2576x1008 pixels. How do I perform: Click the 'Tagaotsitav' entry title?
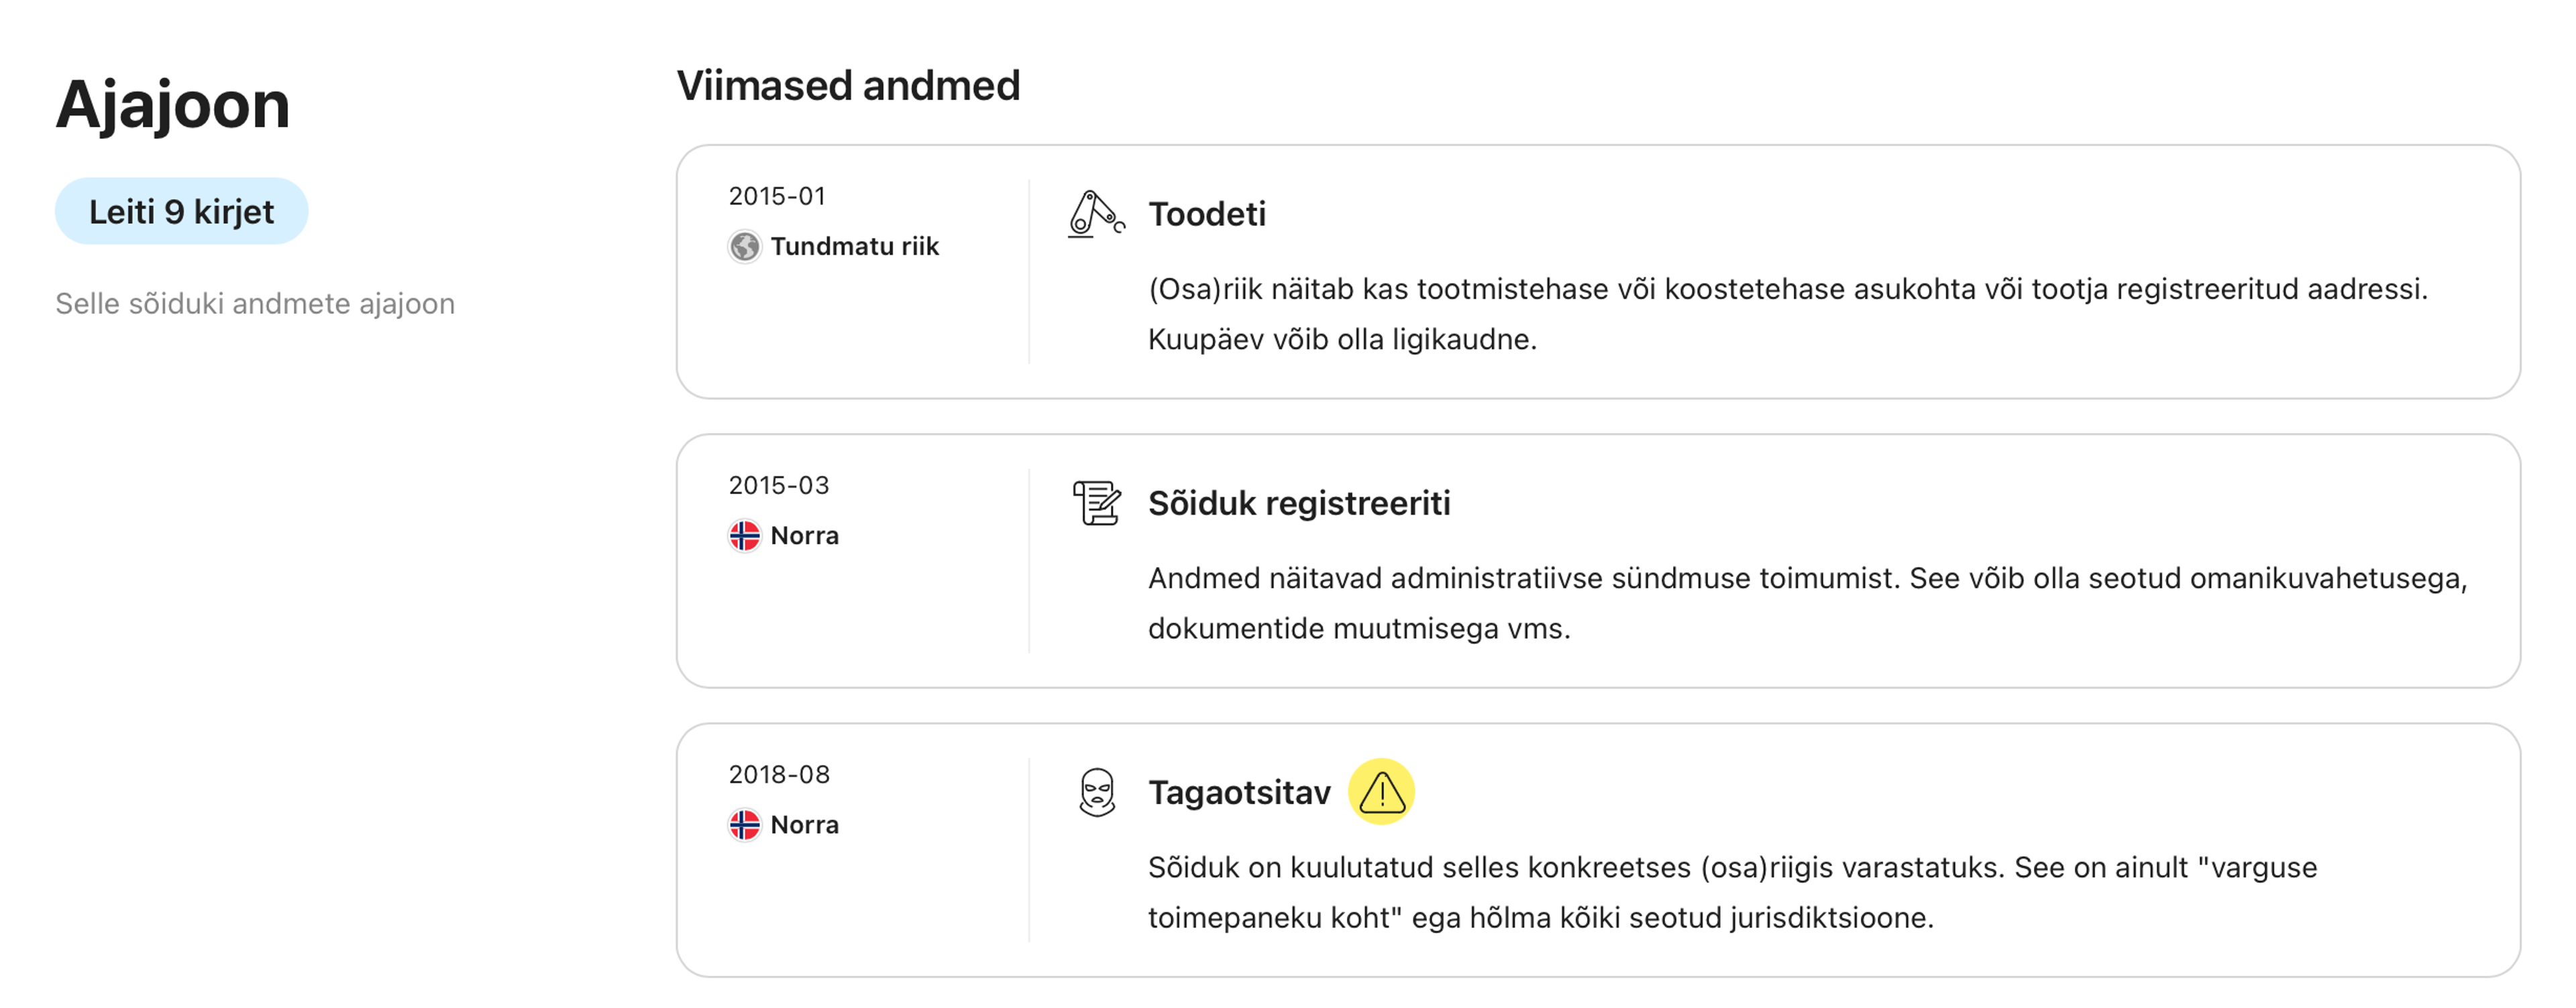pyautogui.click(x=1238, y=792)
